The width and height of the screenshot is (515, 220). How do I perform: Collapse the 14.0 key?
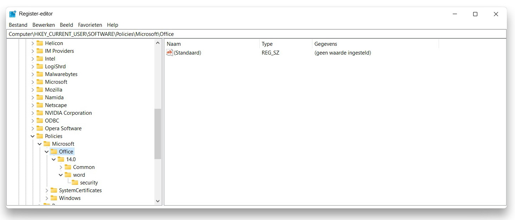coord(54,159)
